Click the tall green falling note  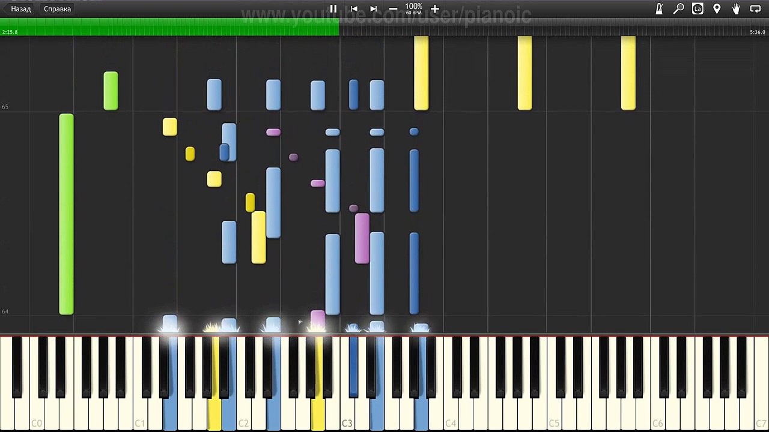click(x=67, y=214)
